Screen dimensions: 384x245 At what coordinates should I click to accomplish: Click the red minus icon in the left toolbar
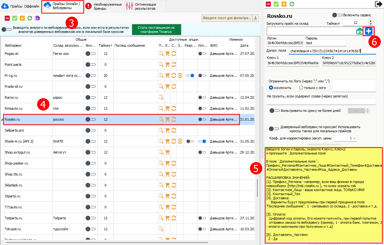[7, 18]
